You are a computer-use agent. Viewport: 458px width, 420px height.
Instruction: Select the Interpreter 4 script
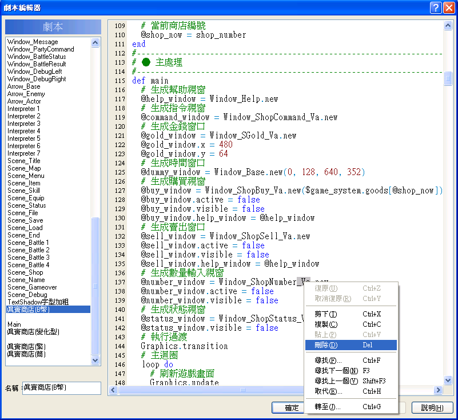[x=23, y=131]
